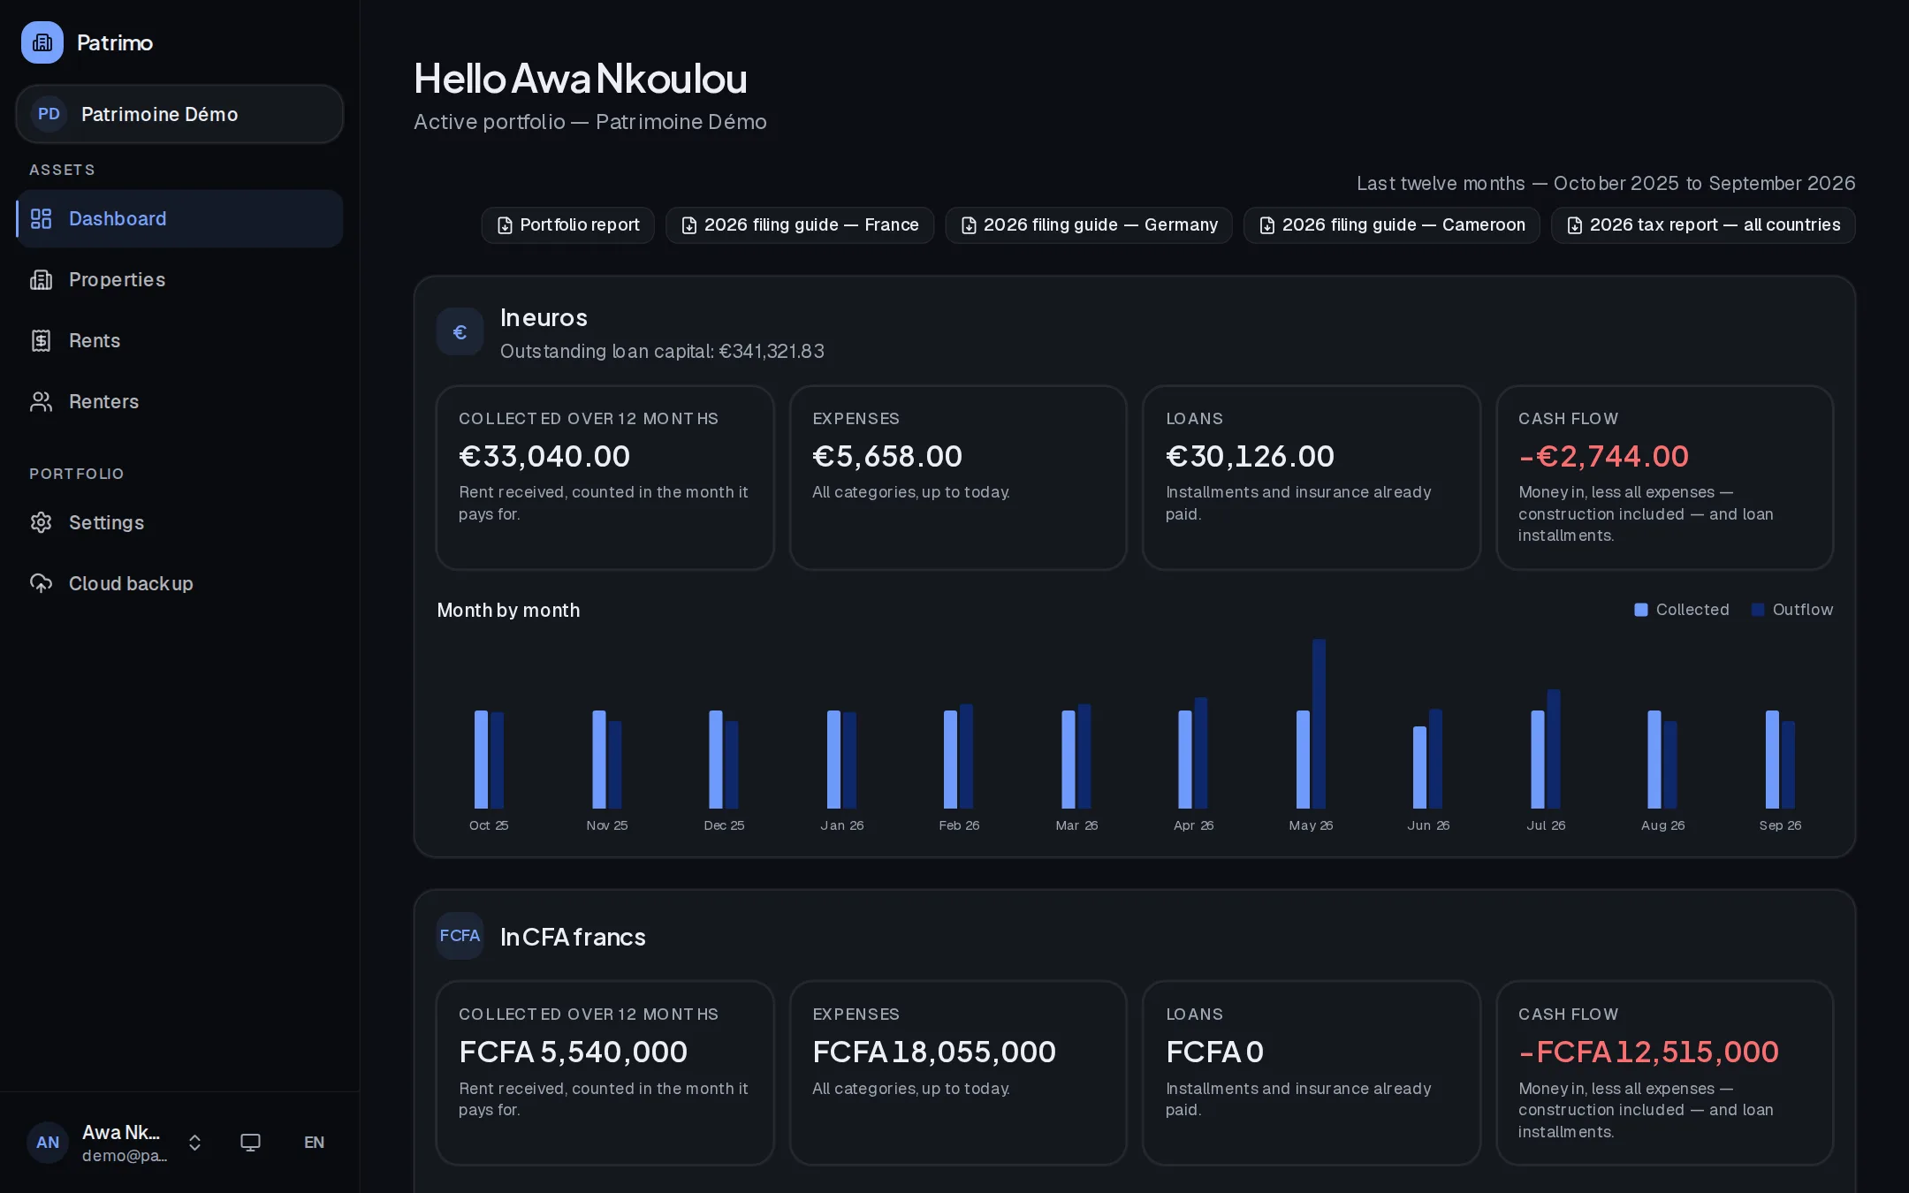
Task: Click the FCFA 0 loans value
Action: pyautogui.click(x=1215, y=1052)
